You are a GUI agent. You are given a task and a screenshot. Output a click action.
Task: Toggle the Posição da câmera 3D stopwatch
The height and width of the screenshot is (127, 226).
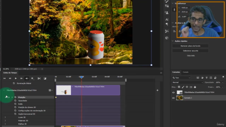(x=15, y=107)
